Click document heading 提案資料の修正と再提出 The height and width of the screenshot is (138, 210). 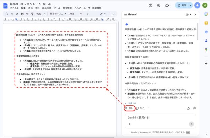click(28, 56)
